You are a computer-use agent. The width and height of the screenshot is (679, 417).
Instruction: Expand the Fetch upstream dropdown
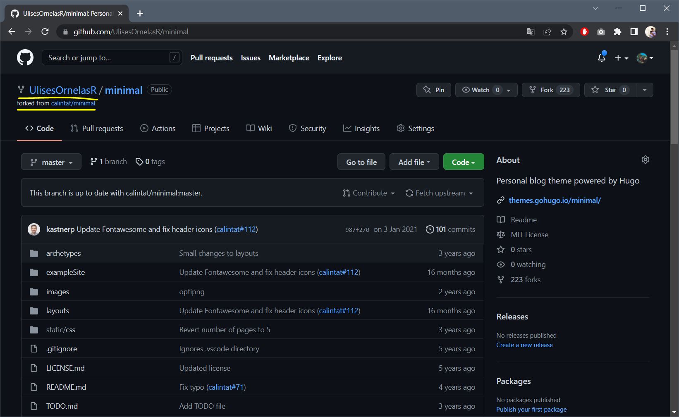coord(439,193)
